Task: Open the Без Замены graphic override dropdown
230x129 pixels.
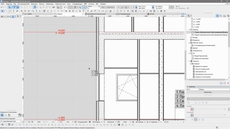Action: (139, 122)
